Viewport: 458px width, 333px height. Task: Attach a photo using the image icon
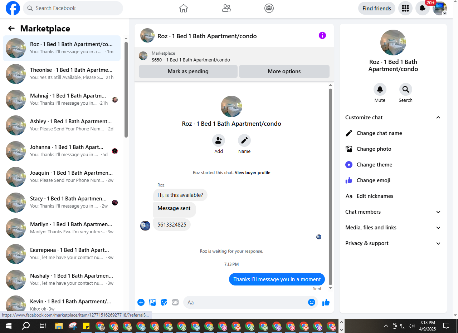pos(153,302)
